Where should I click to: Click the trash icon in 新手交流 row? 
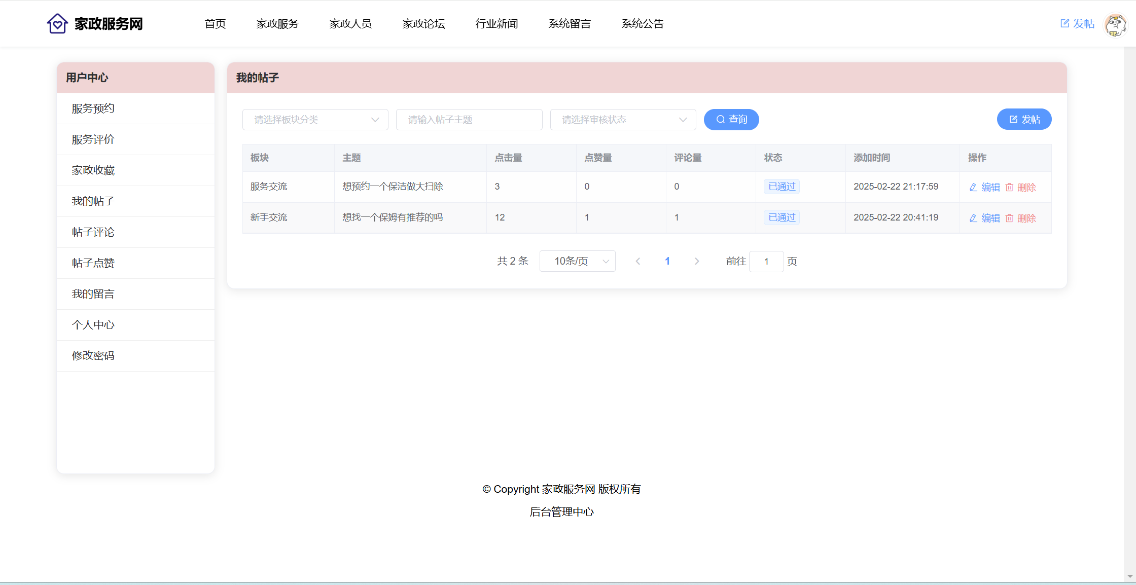pos(1009,218)
